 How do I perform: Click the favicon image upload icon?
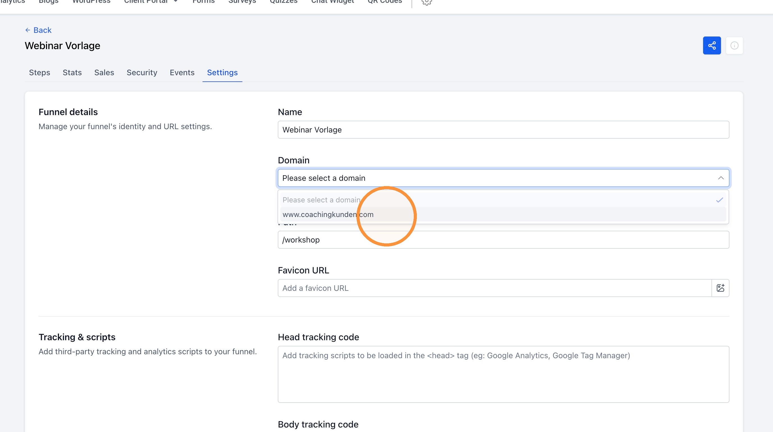coord(720,288)
